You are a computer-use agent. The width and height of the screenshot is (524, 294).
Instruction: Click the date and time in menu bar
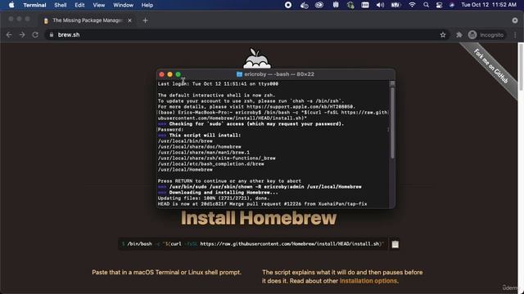[489, 5]
